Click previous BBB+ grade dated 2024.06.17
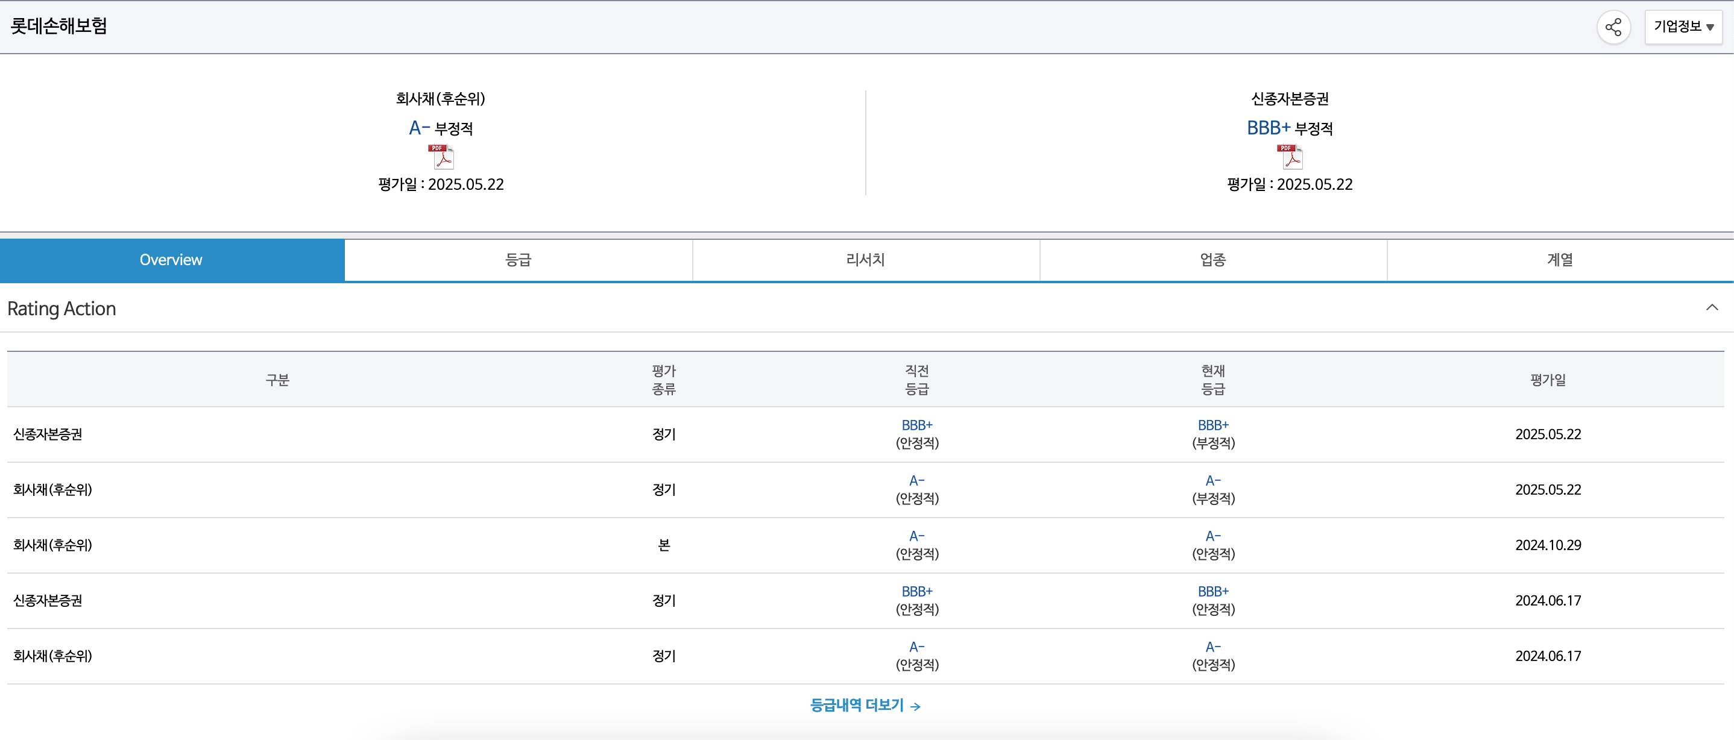 point(917,592)
